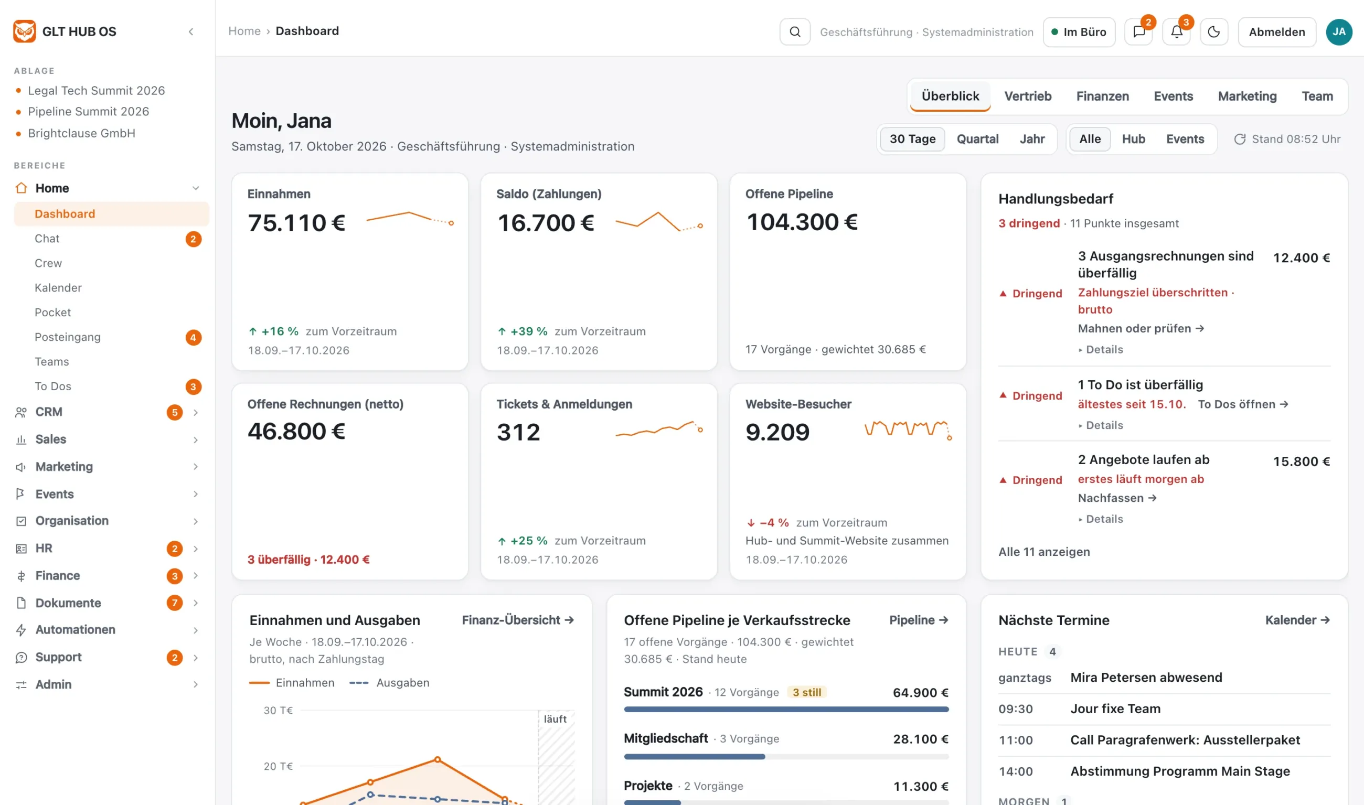Switch to the Finanzen tab
Screen dimensions: 1364x805
tap(1102, 96)
